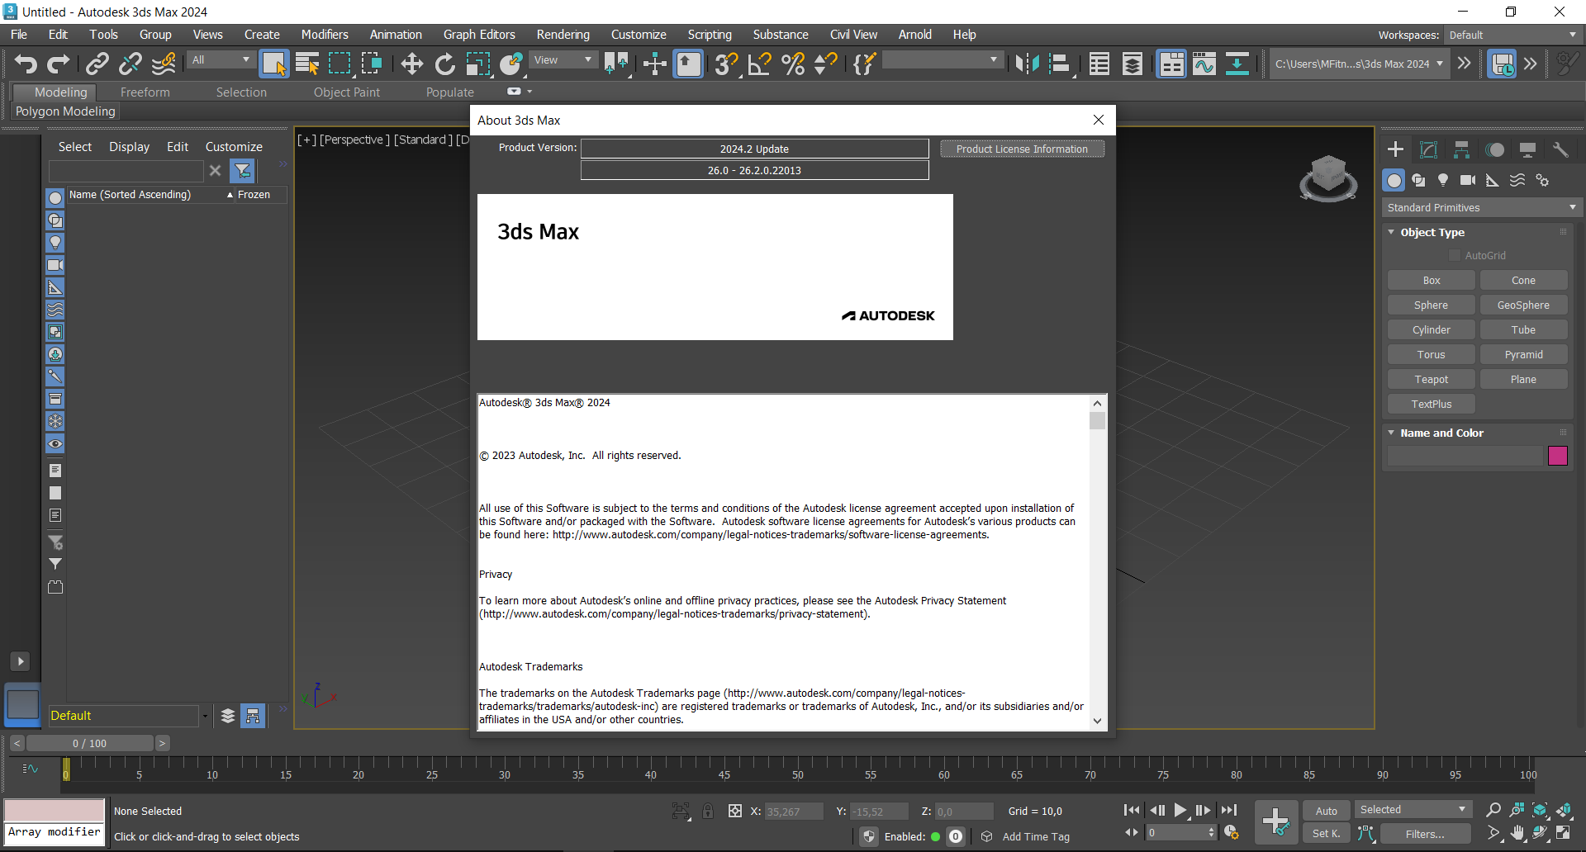The image size is (1586, 852).
Task: Select Lights category in Create panel
Action: point(1443,180)
